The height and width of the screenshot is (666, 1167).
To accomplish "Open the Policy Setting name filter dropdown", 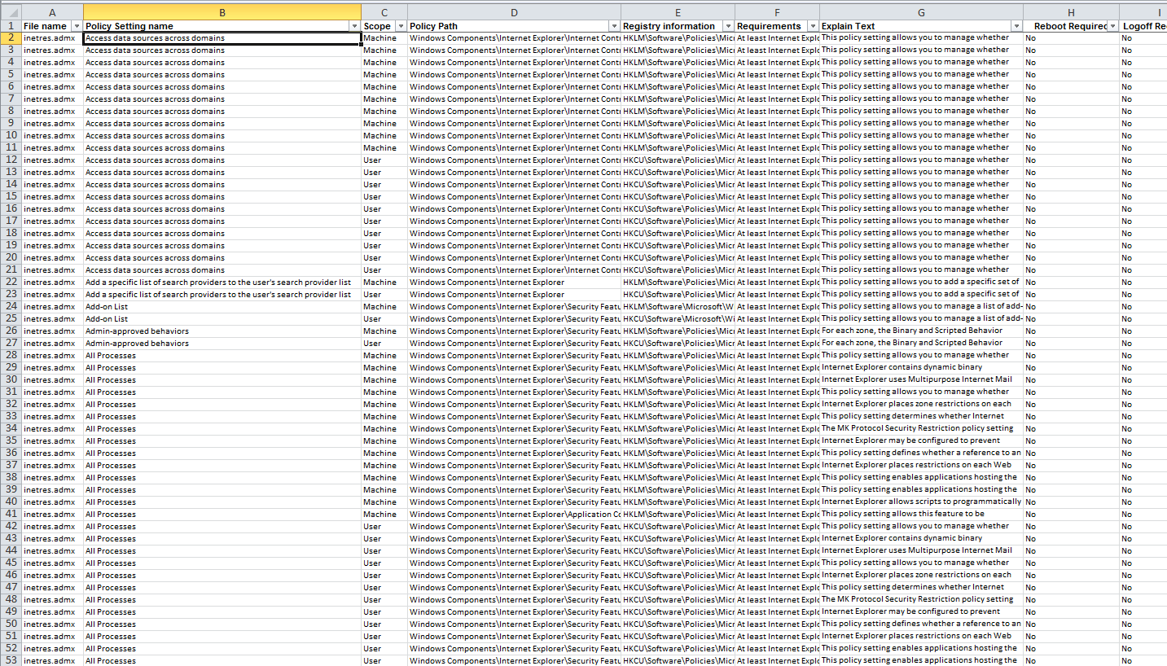I will tap(355, 27).
